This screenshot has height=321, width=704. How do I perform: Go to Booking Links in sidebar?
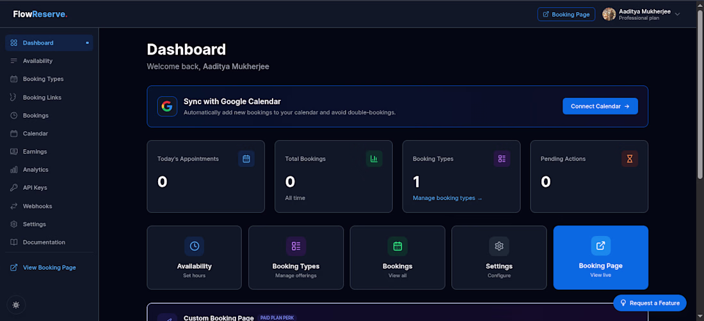(x=49, y=97)
